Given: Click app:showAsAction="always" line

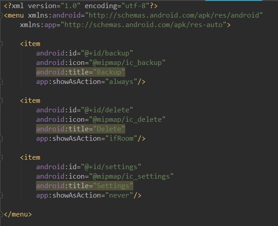Looking at the screenshot, I should click(x=91, y=82).
